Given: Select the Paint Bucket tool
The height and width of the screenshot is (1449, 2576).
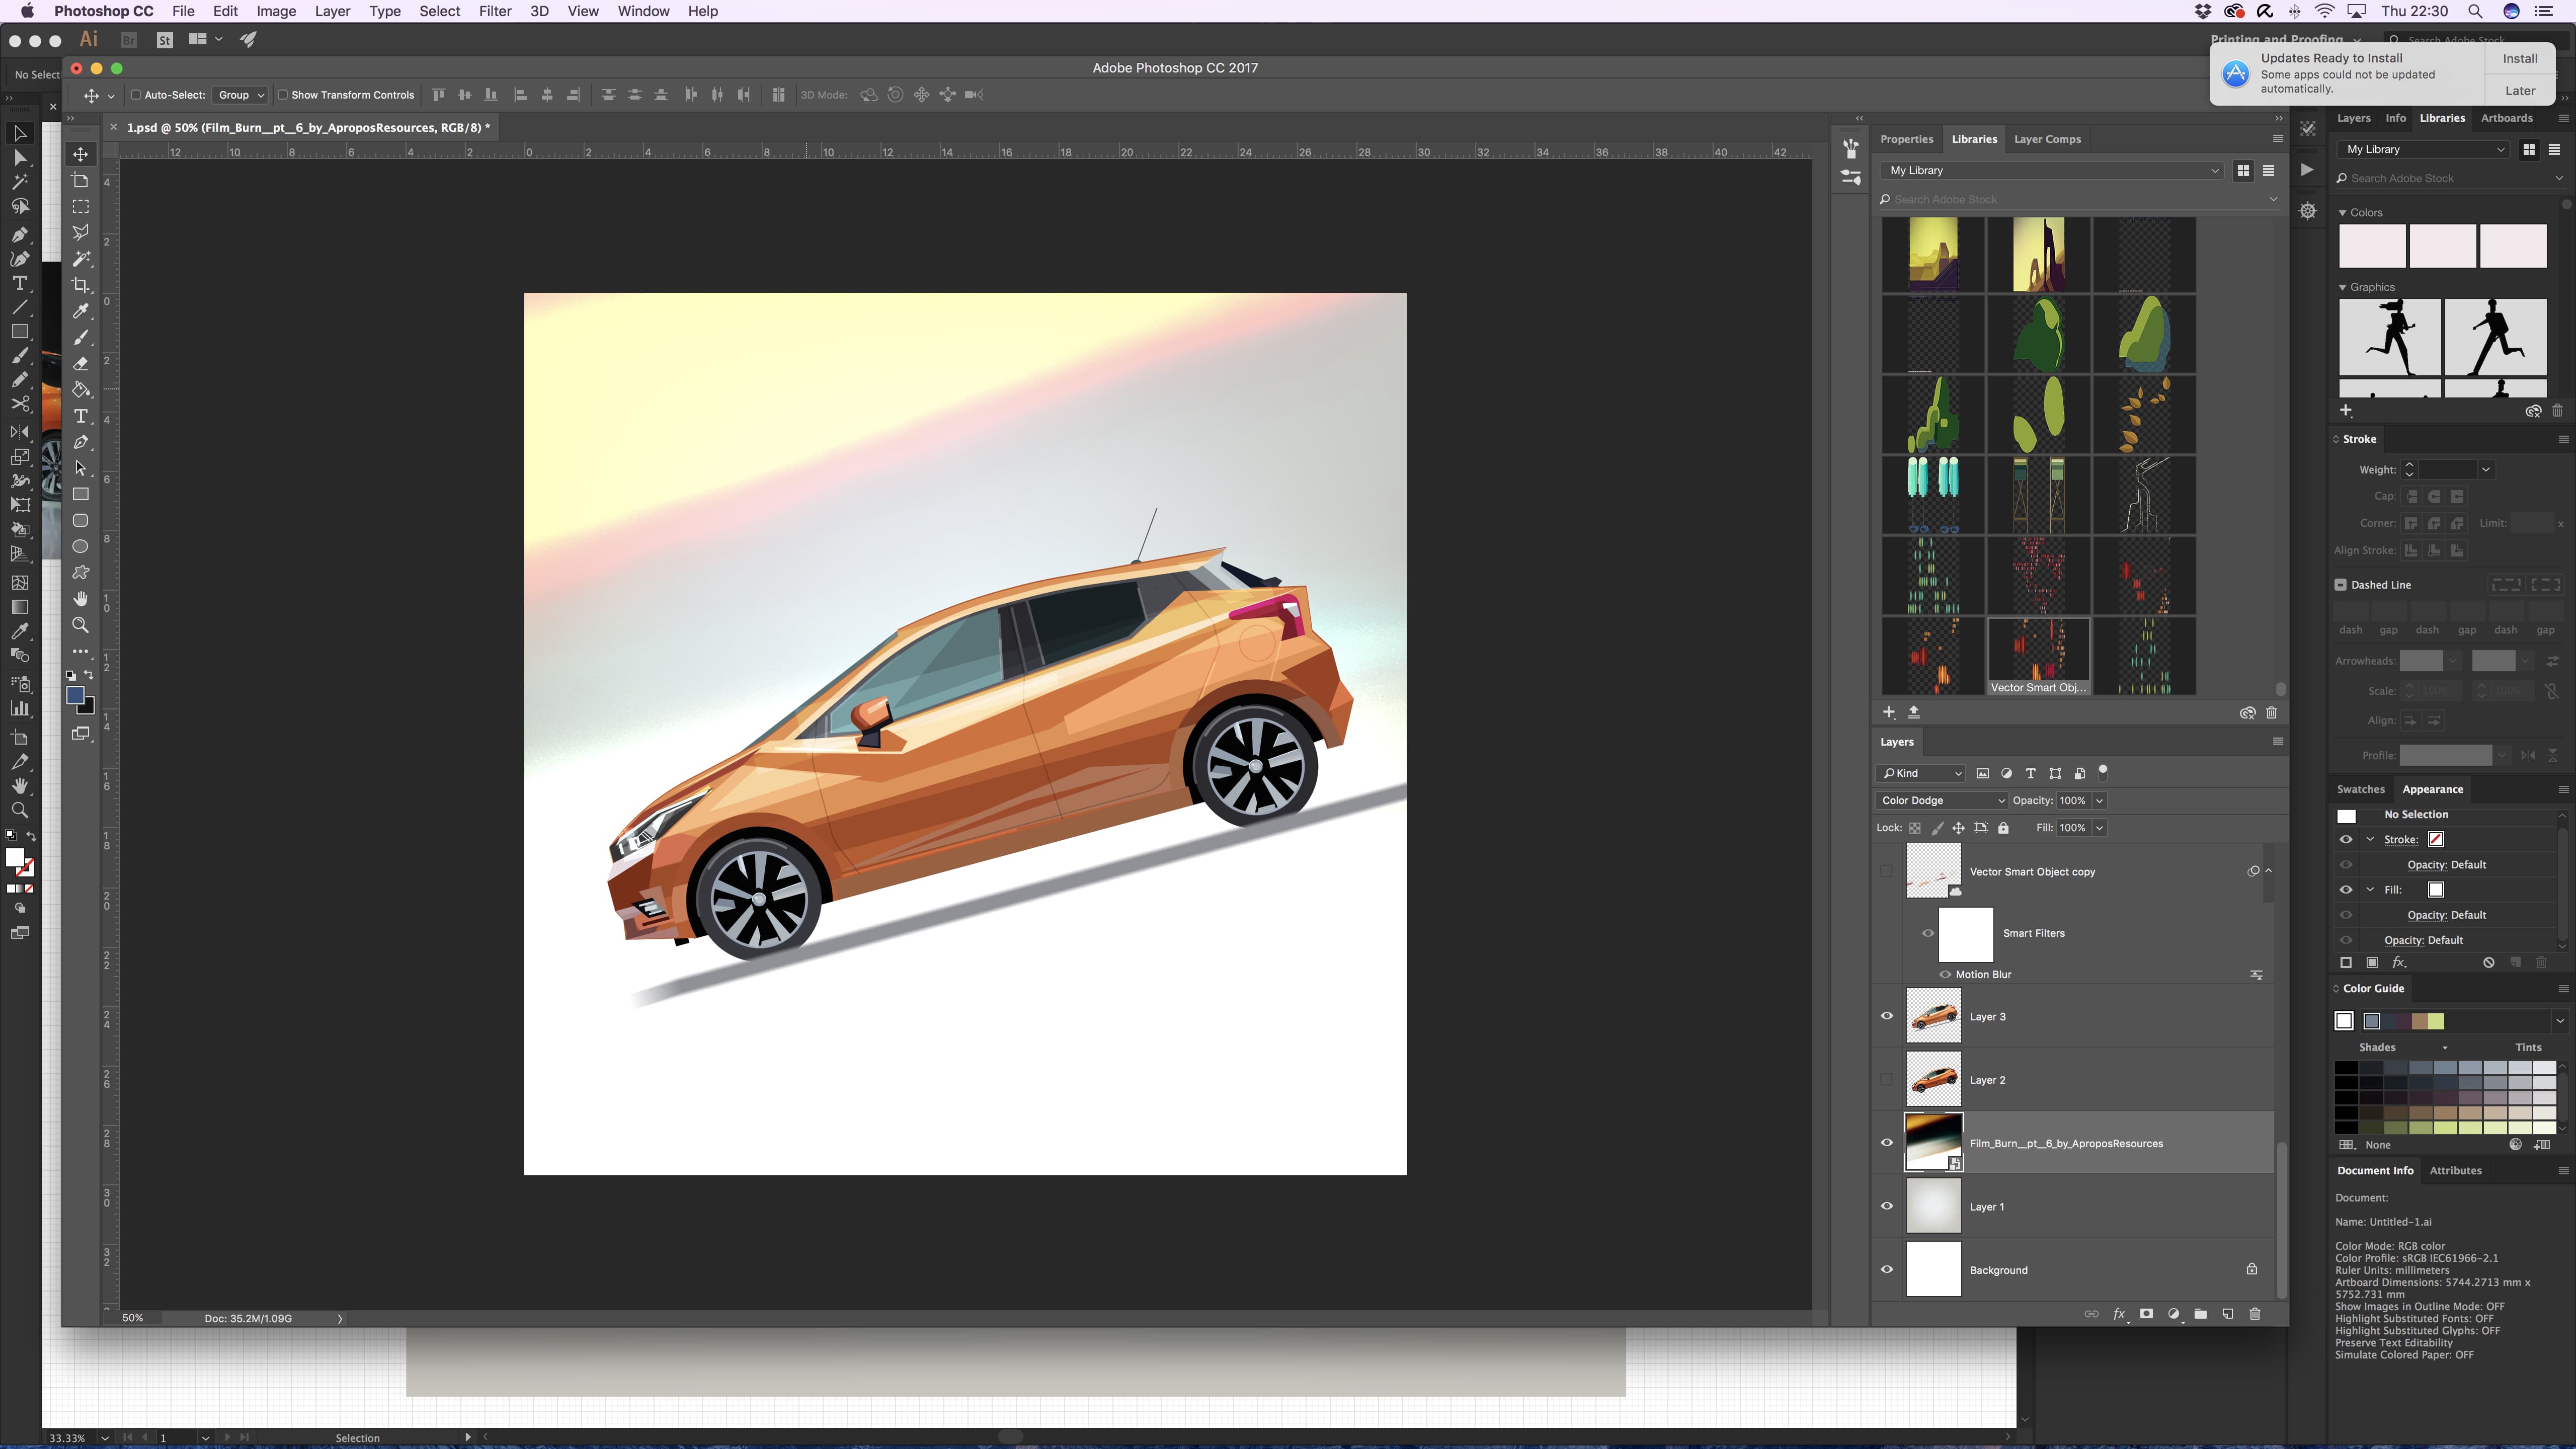Looking at the screenshot, I should click(81, 390).
